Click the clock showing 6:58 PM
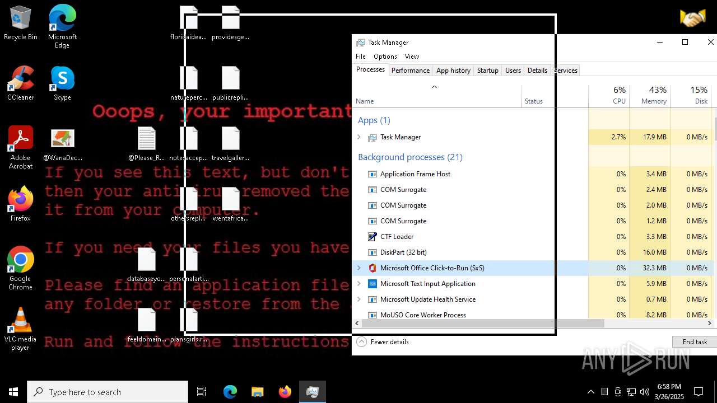The width and height of the screenshot is (717, 403). tap(669, 392)
